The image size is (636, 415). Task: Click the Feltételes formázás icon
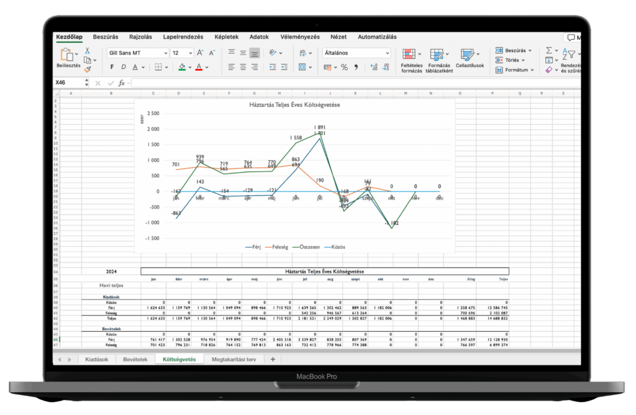411,61
